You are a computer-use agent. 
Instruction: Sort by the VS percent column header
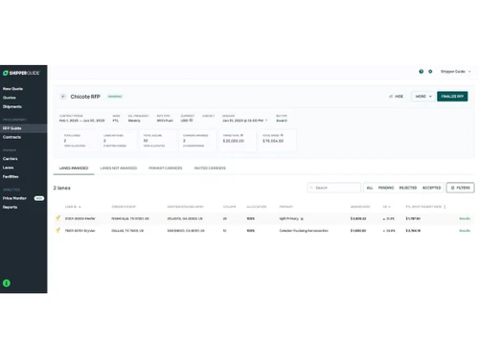[x=386, y=207]
